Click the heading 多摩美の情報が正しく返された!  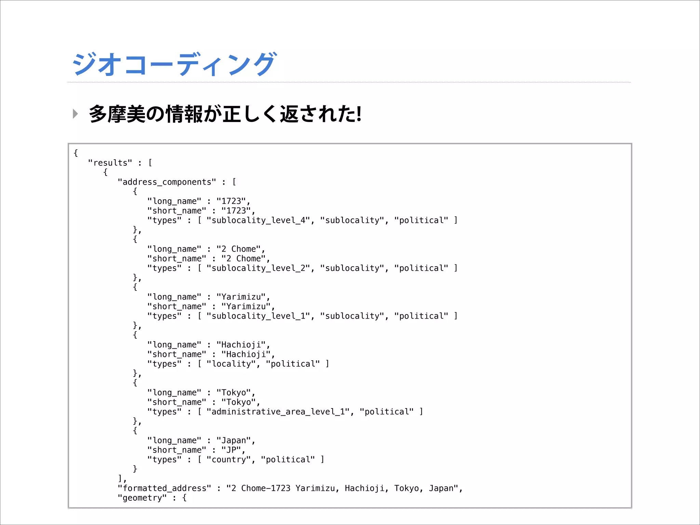coord(225,114)
